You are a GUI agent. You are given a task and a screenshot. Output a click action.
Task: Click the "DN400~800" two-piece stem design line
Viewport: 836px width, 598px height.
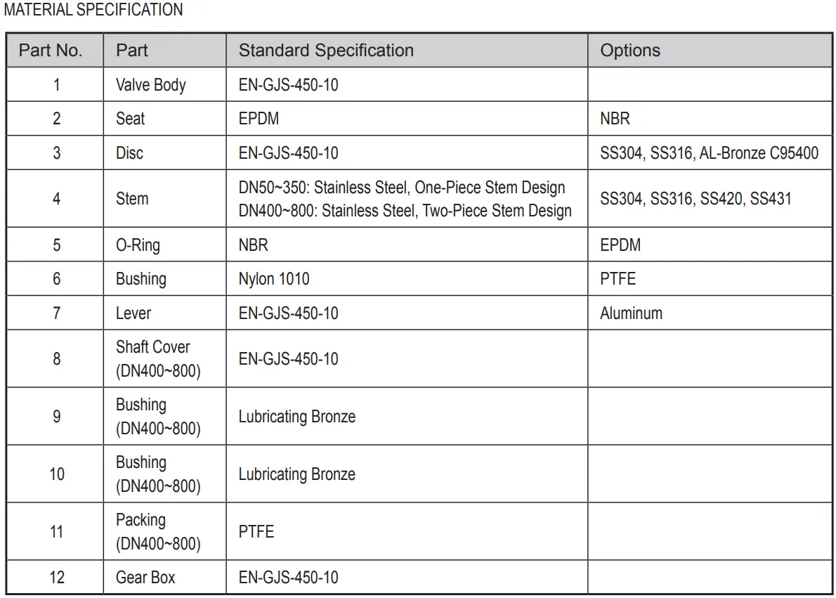pyautogui.click(x=405, y=210)
